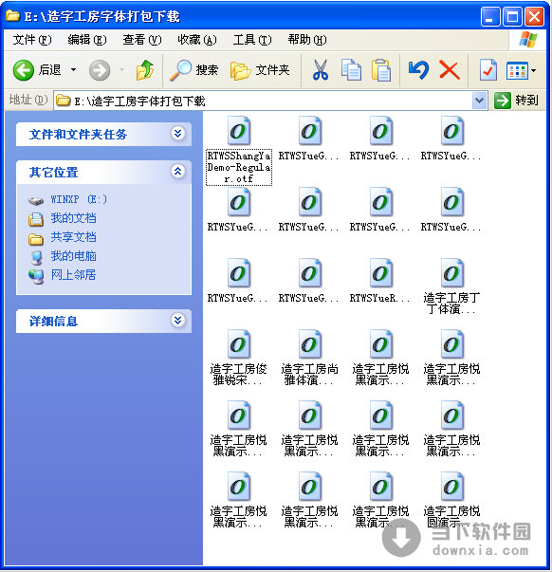Select the 造字工房悦圆演示 font file
This screenshot has height=572, width=552.
click(x=451, y=500)
